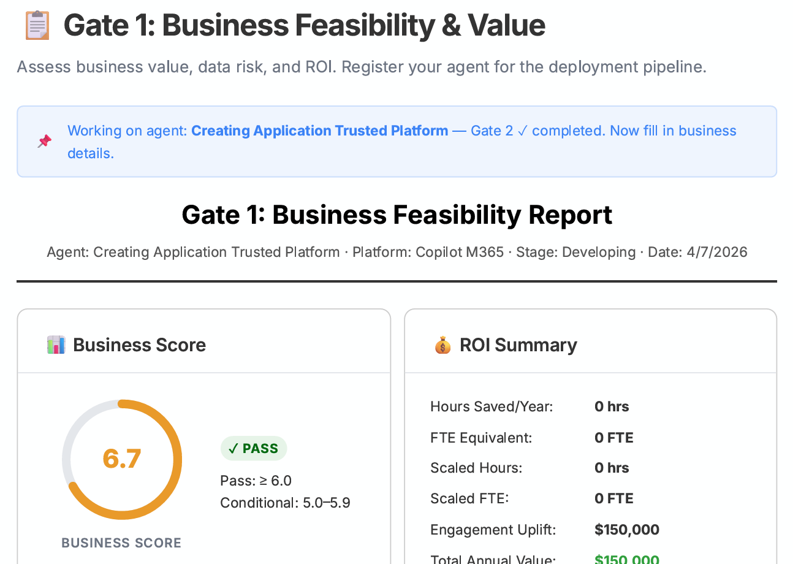Click the Gate 1: Business Feasibility Report title
The width and height of the screenshot is (801, 564).
point(397,215)
